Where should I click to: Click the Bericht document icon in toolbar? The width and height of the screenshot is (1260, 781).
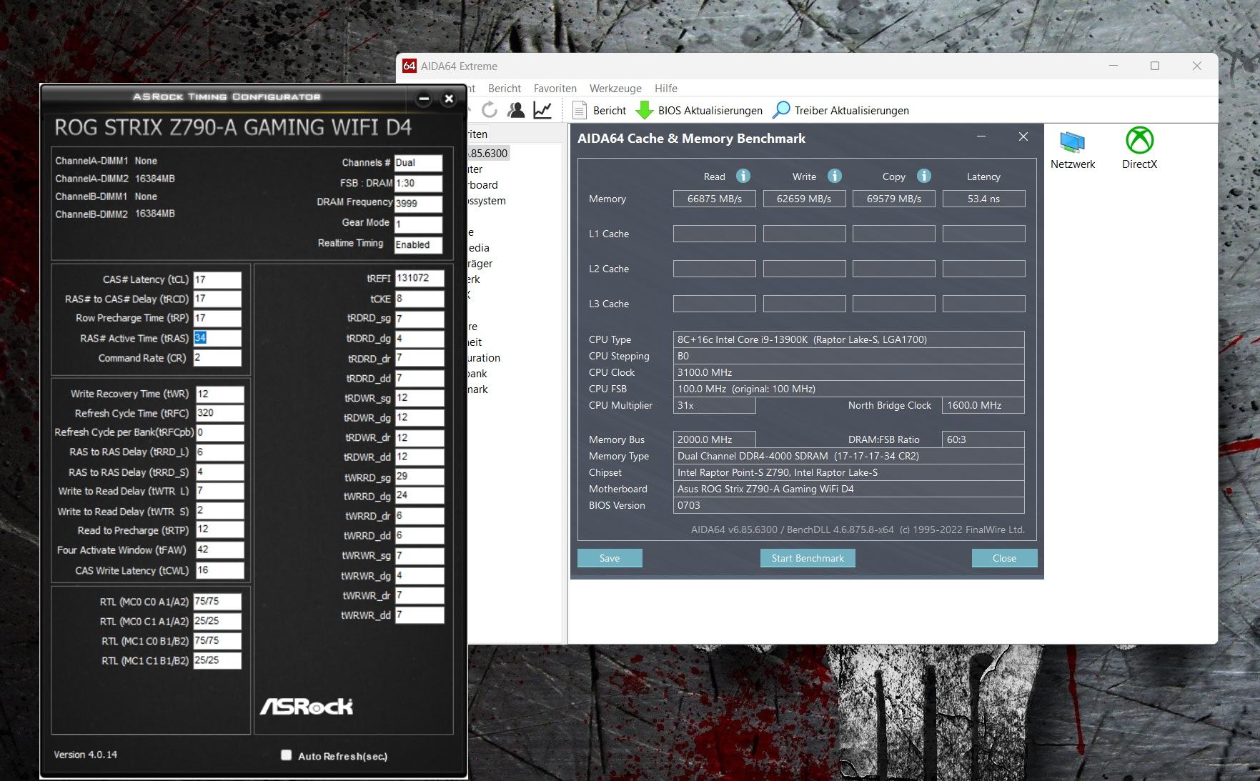(580, 110)
